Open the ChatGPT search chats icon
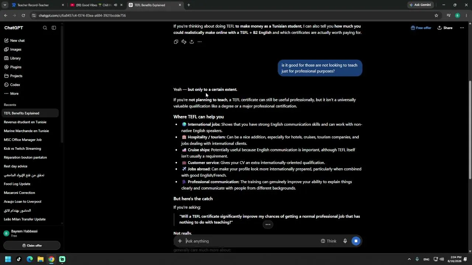The height and width of the screenshot is (265, 472). 45,28
